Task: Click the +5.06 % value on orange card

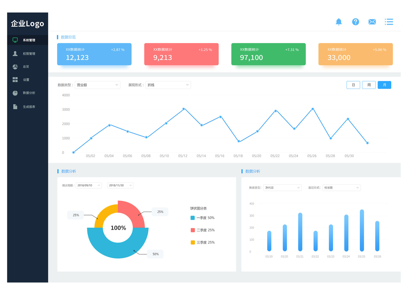Action: [379, 49]
